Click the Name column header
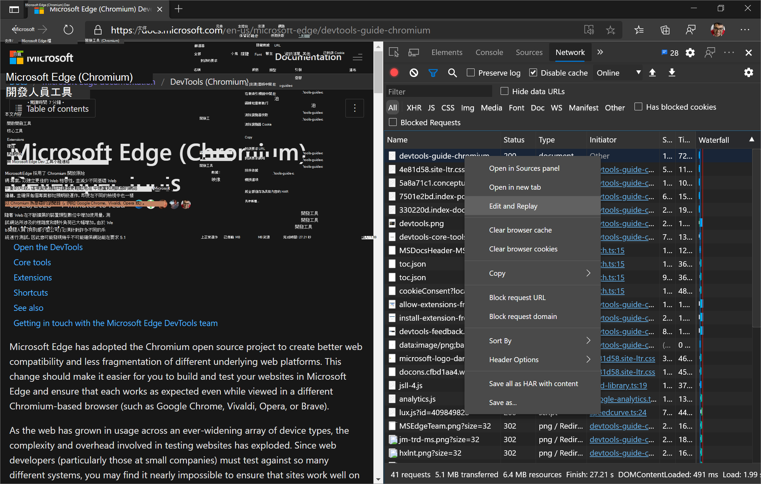 pyautogui.click(x=443, y=140)
